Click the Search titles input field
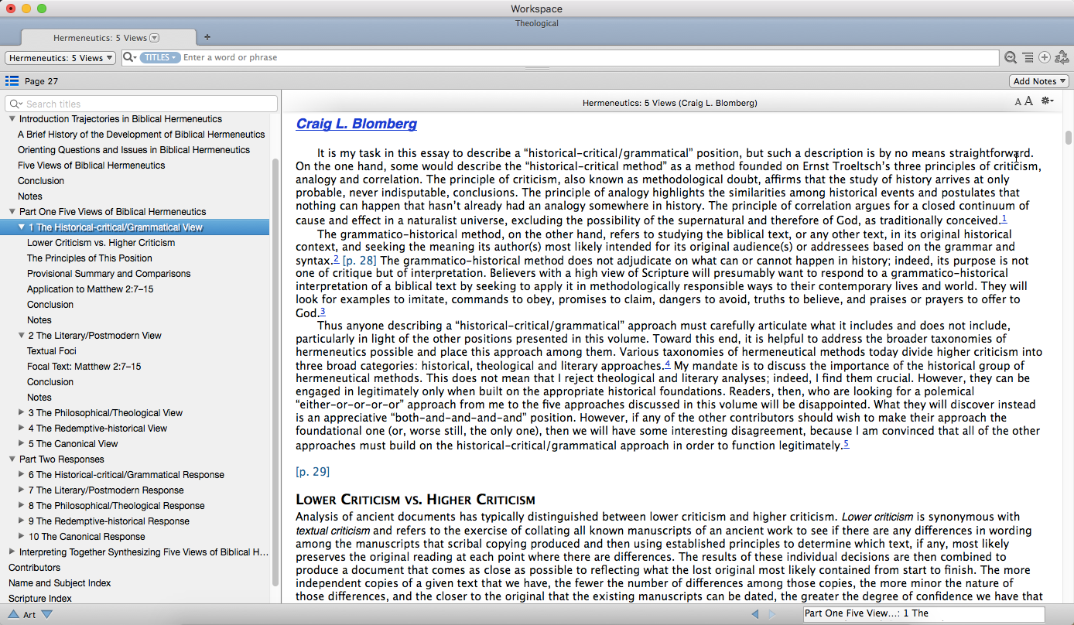The height and width of the screenshot is (625, 1074). [x=141, y=104]
